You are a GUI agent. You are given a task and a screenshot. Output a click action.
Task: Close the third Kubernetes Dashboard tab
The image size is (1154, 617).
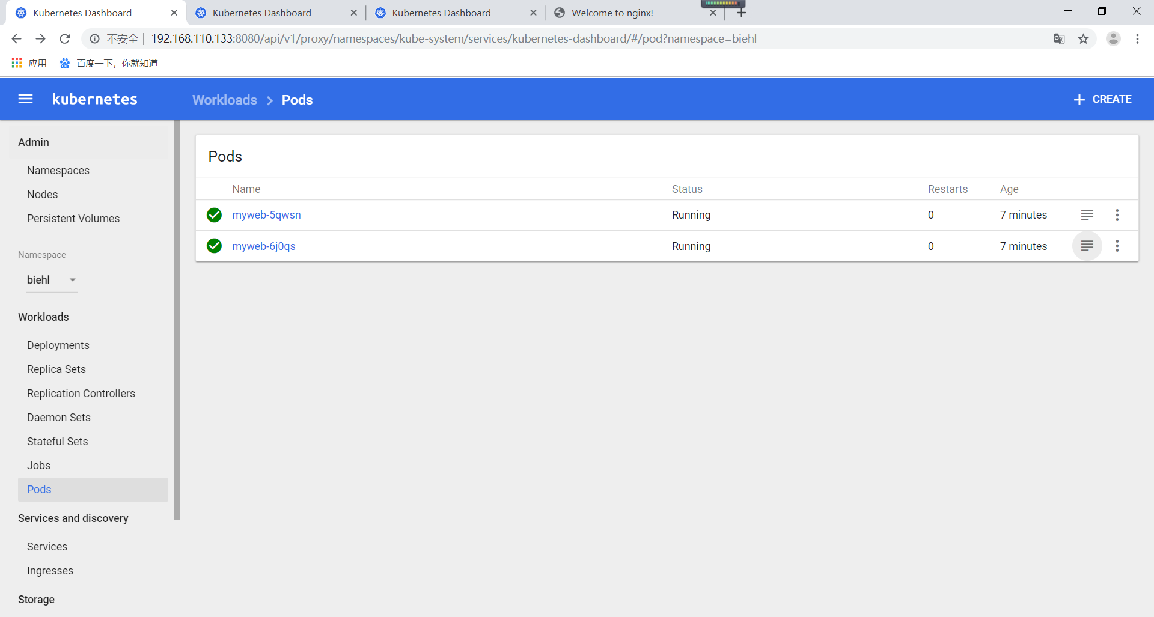click(x=533, y=13)
